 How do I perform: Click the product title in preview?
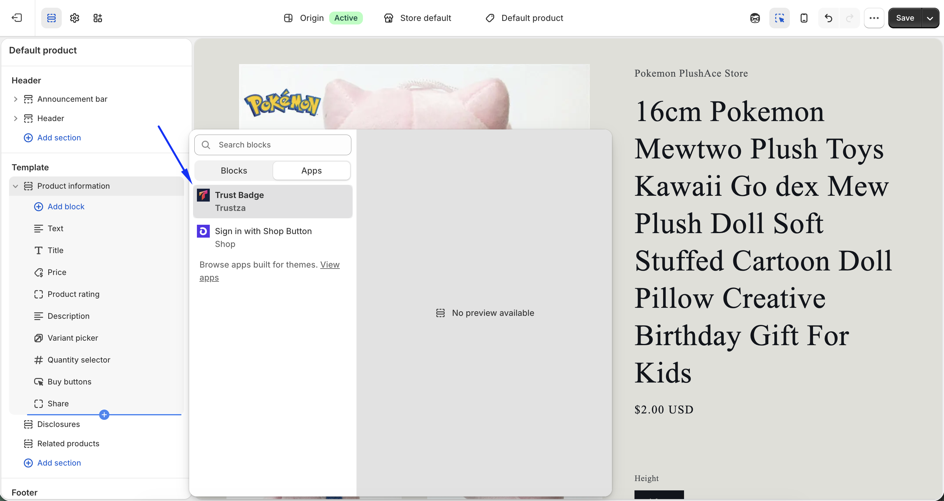coord(763,242)
